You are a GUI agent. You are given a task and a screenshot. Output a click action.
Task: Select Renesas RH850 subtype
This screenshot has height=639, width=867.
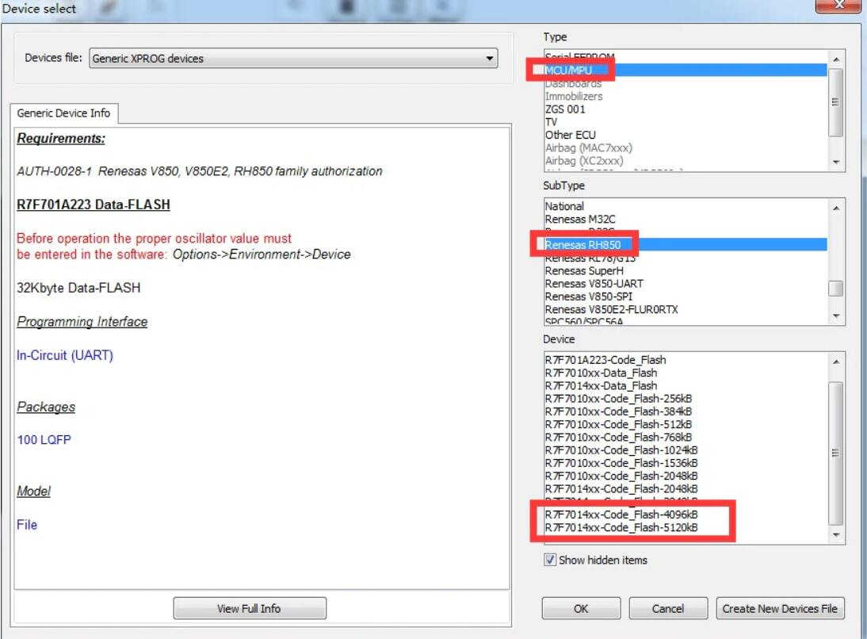click(685, 244)
